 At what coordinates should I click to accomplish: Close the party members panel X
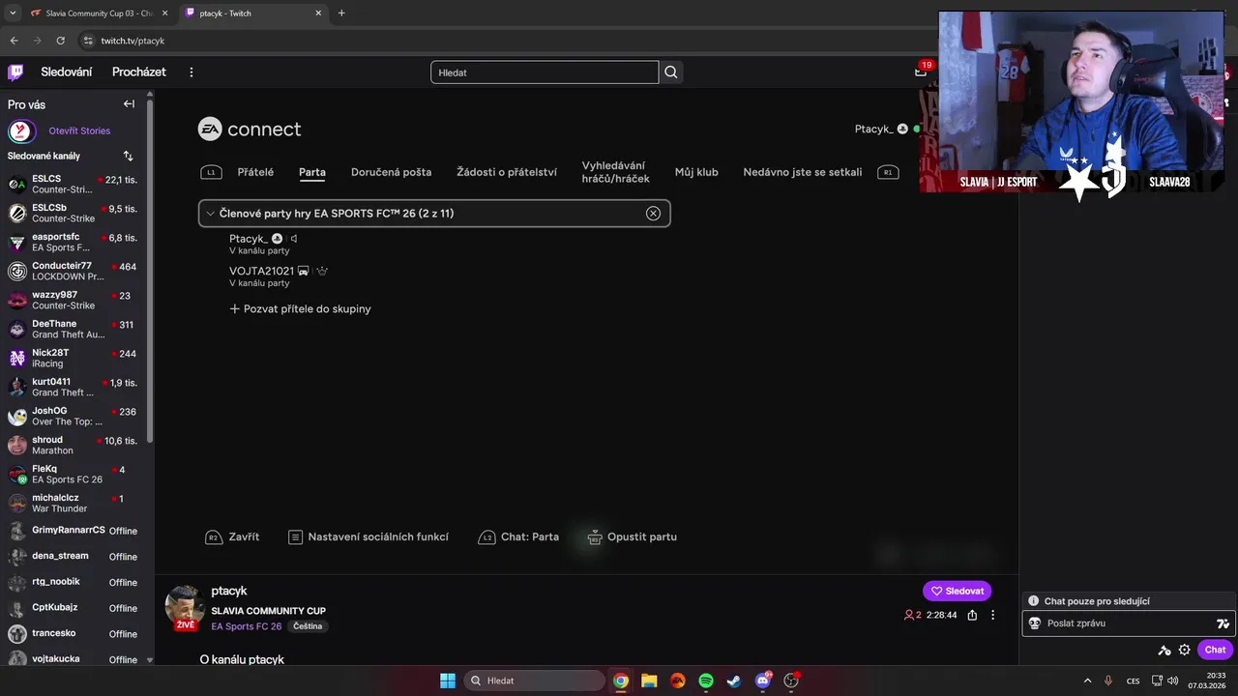click(653, 214)
